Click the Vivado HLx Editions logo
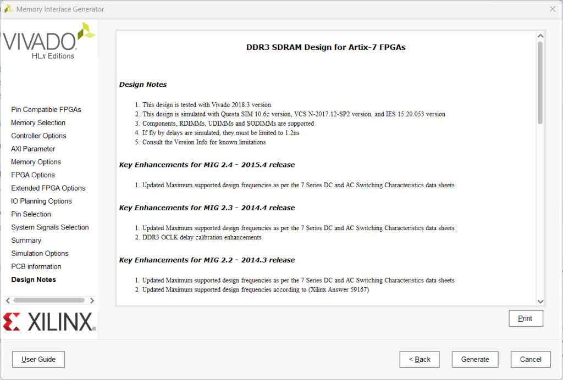The width and height of the screenshot is (563, 380). (x=49, y=41)
